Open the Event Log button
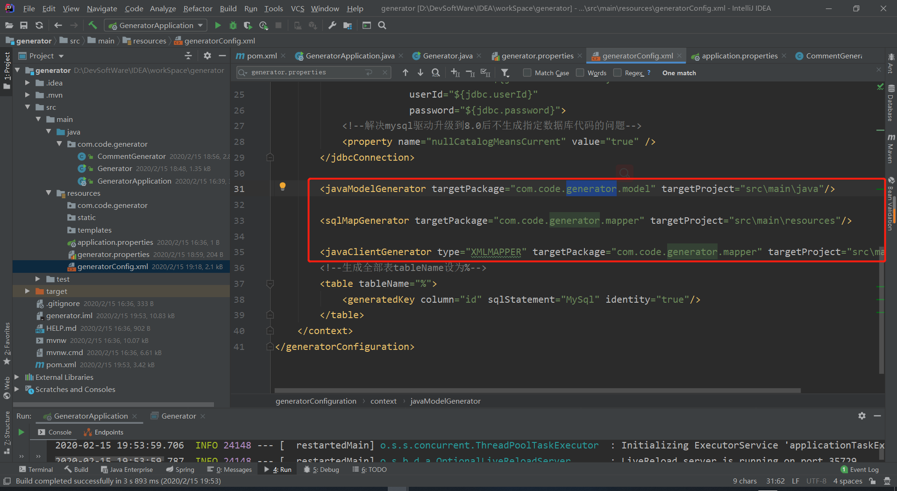Image resolution: width=897 pixels, height=491 pixels. click(x=860, y=470)
